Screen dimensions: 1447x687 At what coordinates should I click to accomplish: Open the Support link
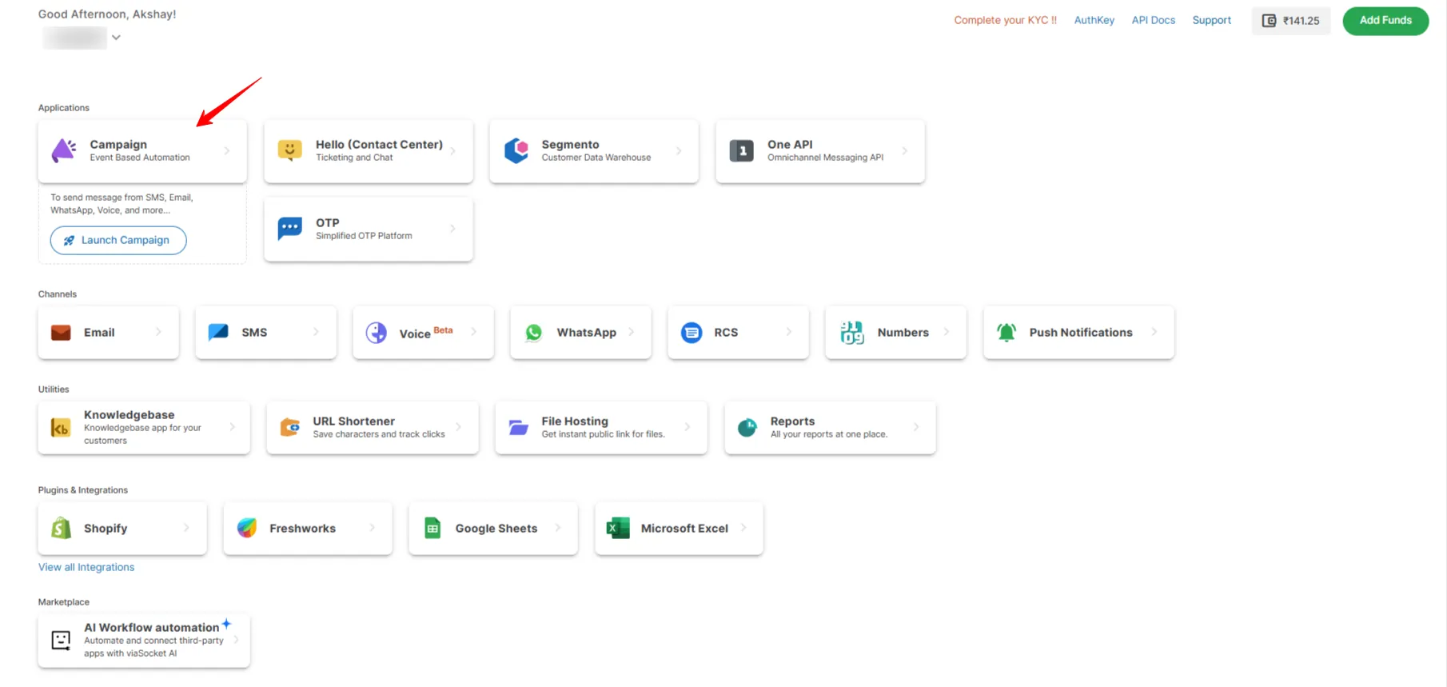[1211, 20]
